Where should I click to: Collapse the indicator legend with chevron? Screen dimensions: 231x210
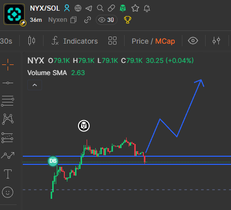(34, 85)
